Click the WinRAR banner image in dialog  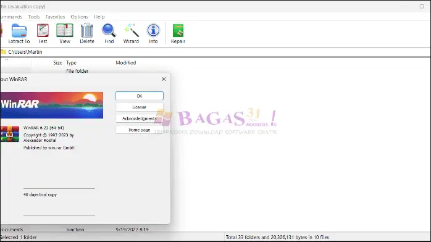coord(52,105)
